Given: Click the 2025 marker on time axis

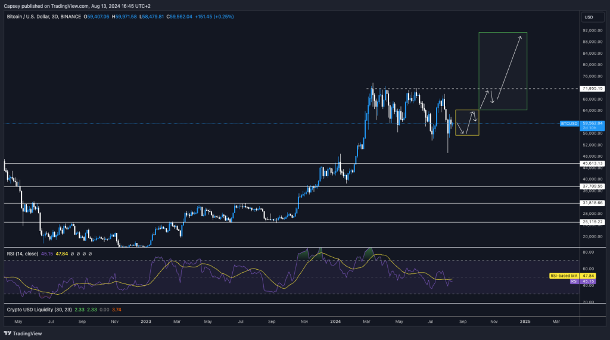Looking at the screenshot, I should (x=525, y=321).
